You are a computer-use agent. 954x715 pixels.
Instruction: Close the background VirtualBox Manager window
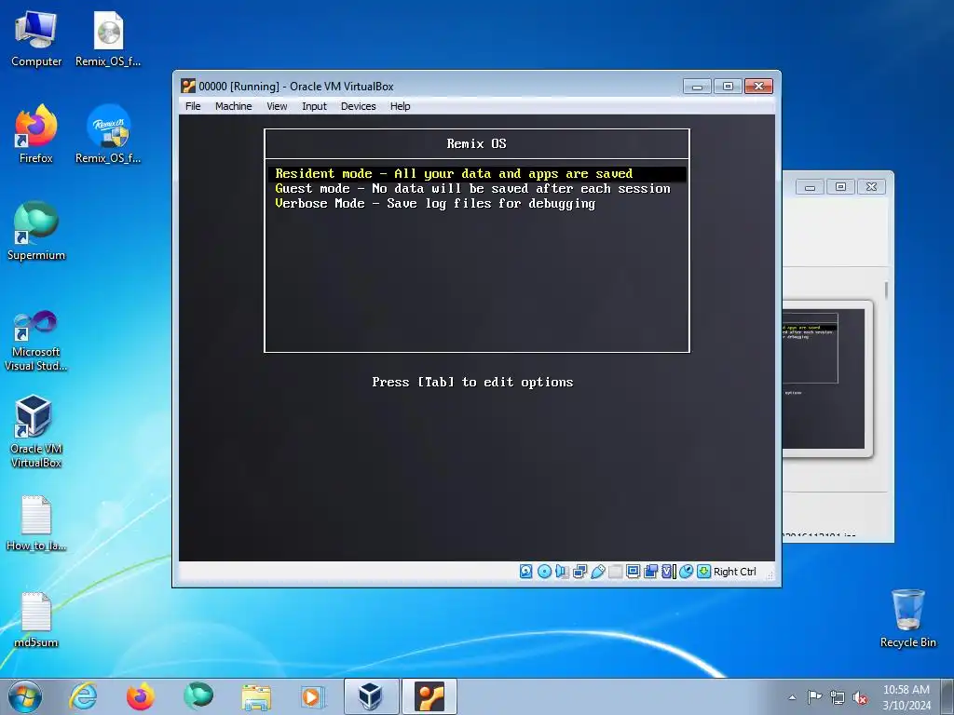click(x=871, y=186)
